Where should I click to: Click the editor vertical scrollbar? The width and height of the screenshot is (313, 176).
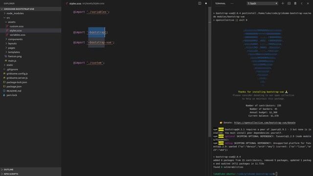(x=210, y=72)
